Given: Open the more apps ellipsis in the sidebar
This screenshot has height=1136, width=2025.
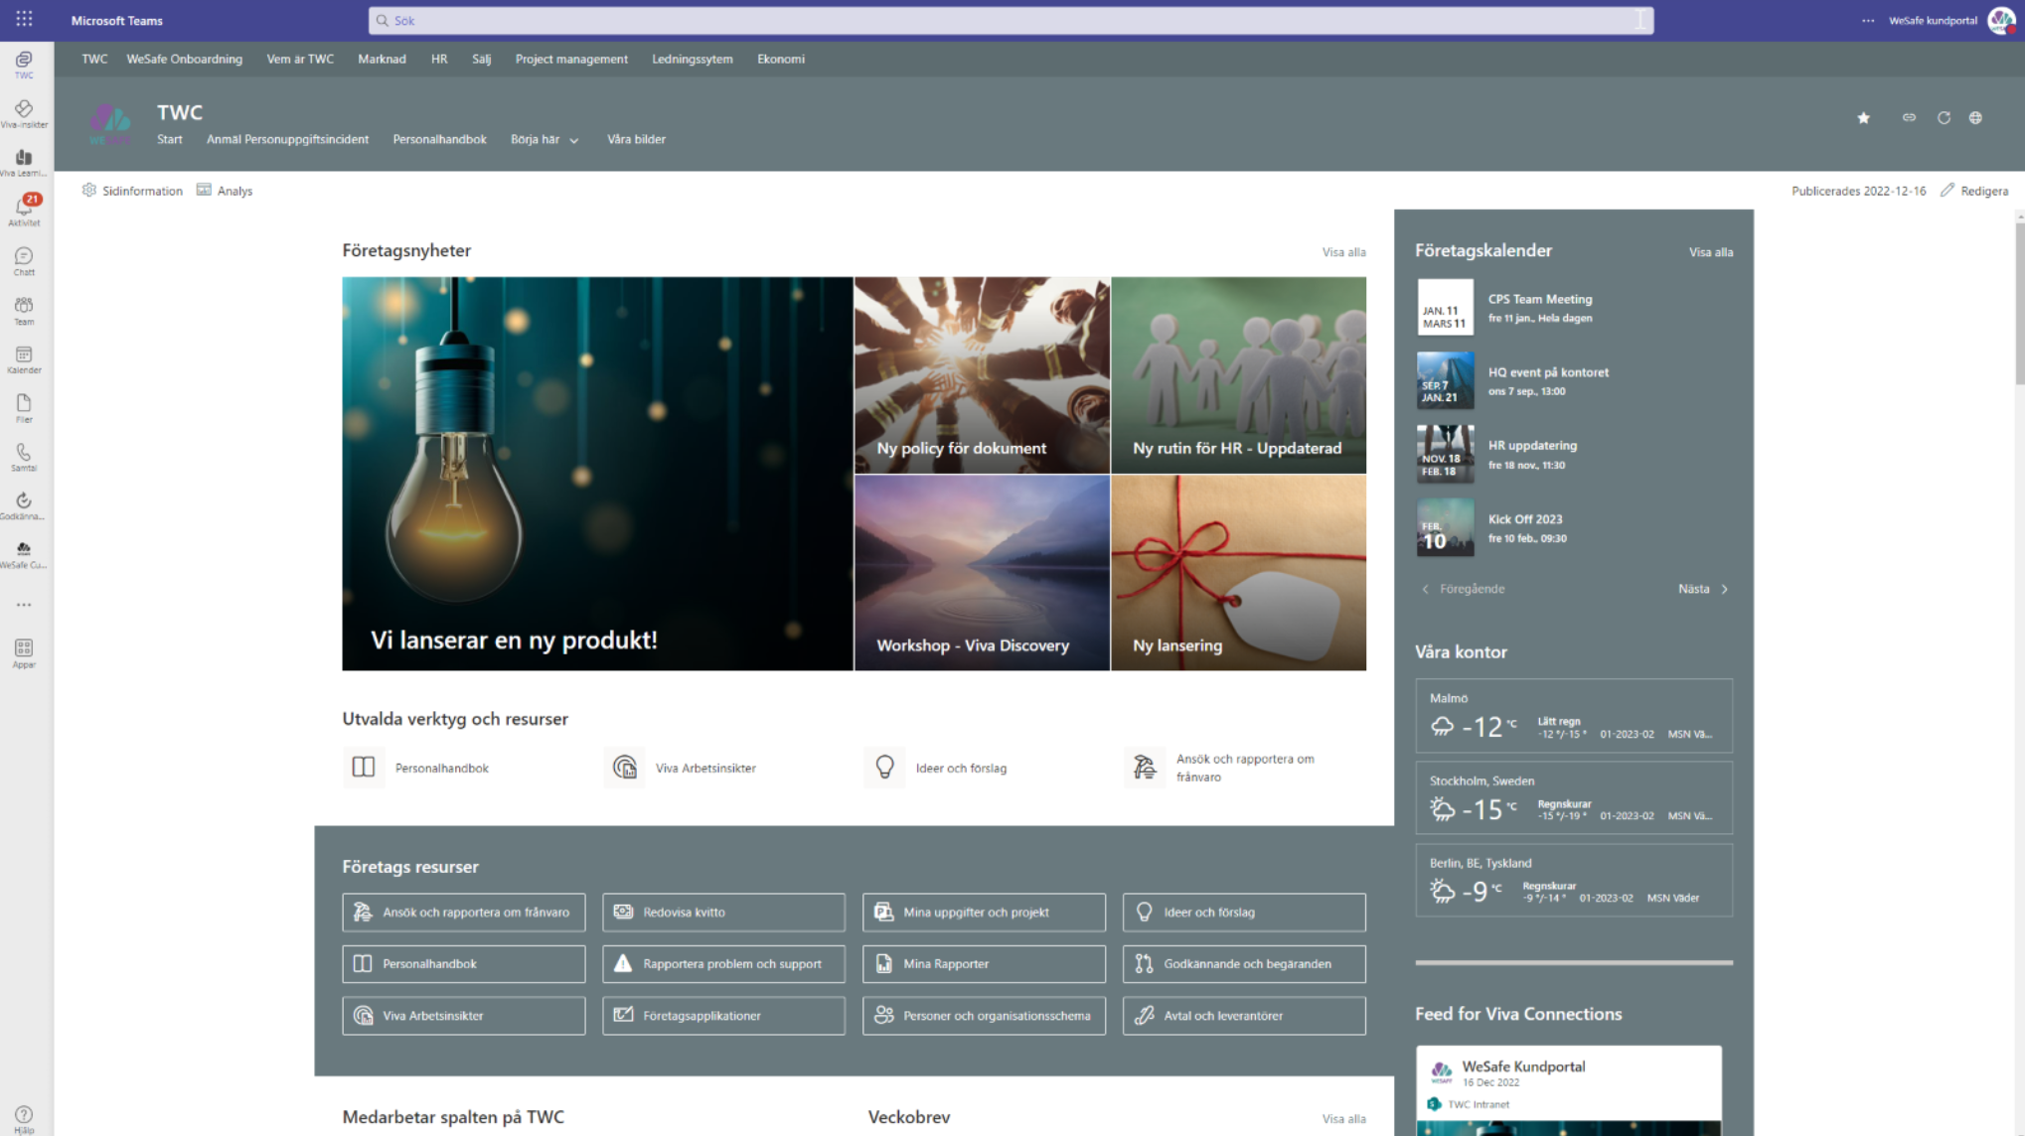Looking at the screenshot, I should [24, 605].
